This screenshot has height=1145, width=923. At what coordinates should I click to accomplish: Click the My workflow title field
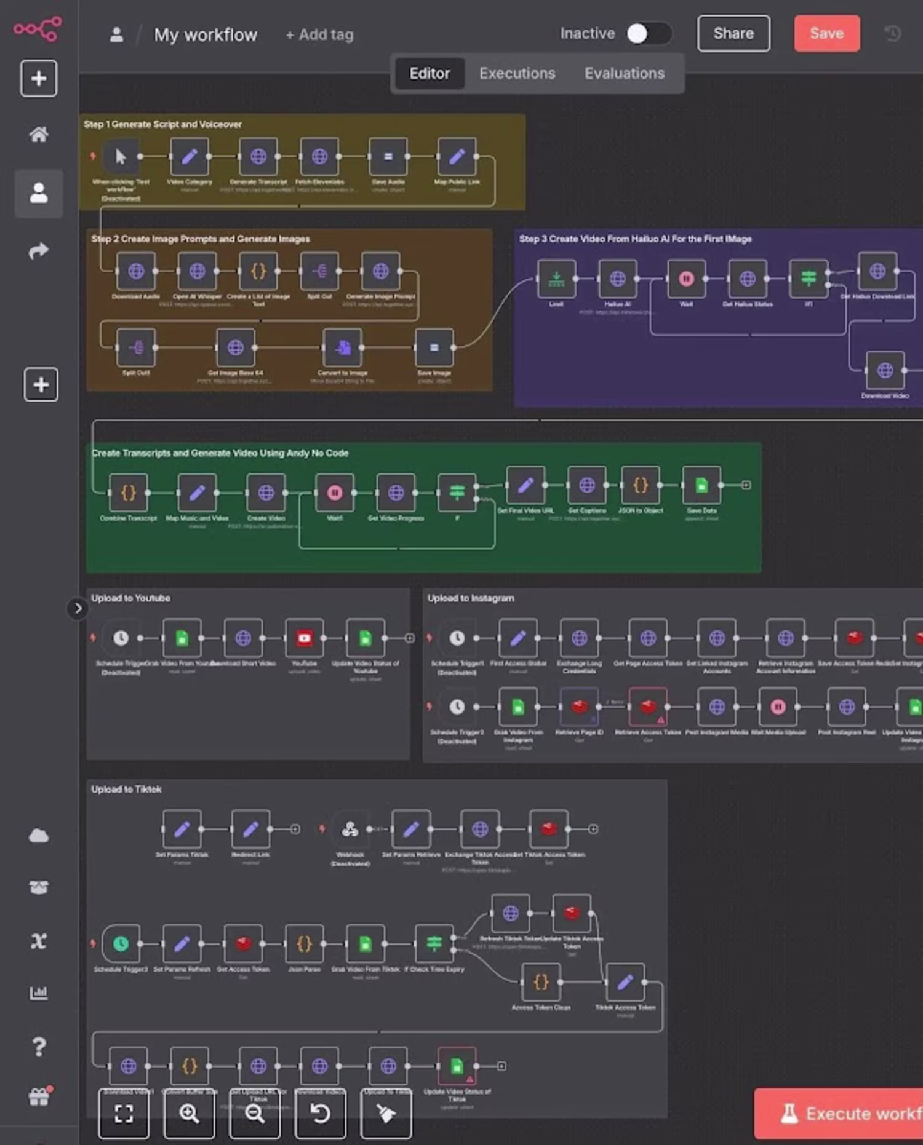click(x=206, y=35)
